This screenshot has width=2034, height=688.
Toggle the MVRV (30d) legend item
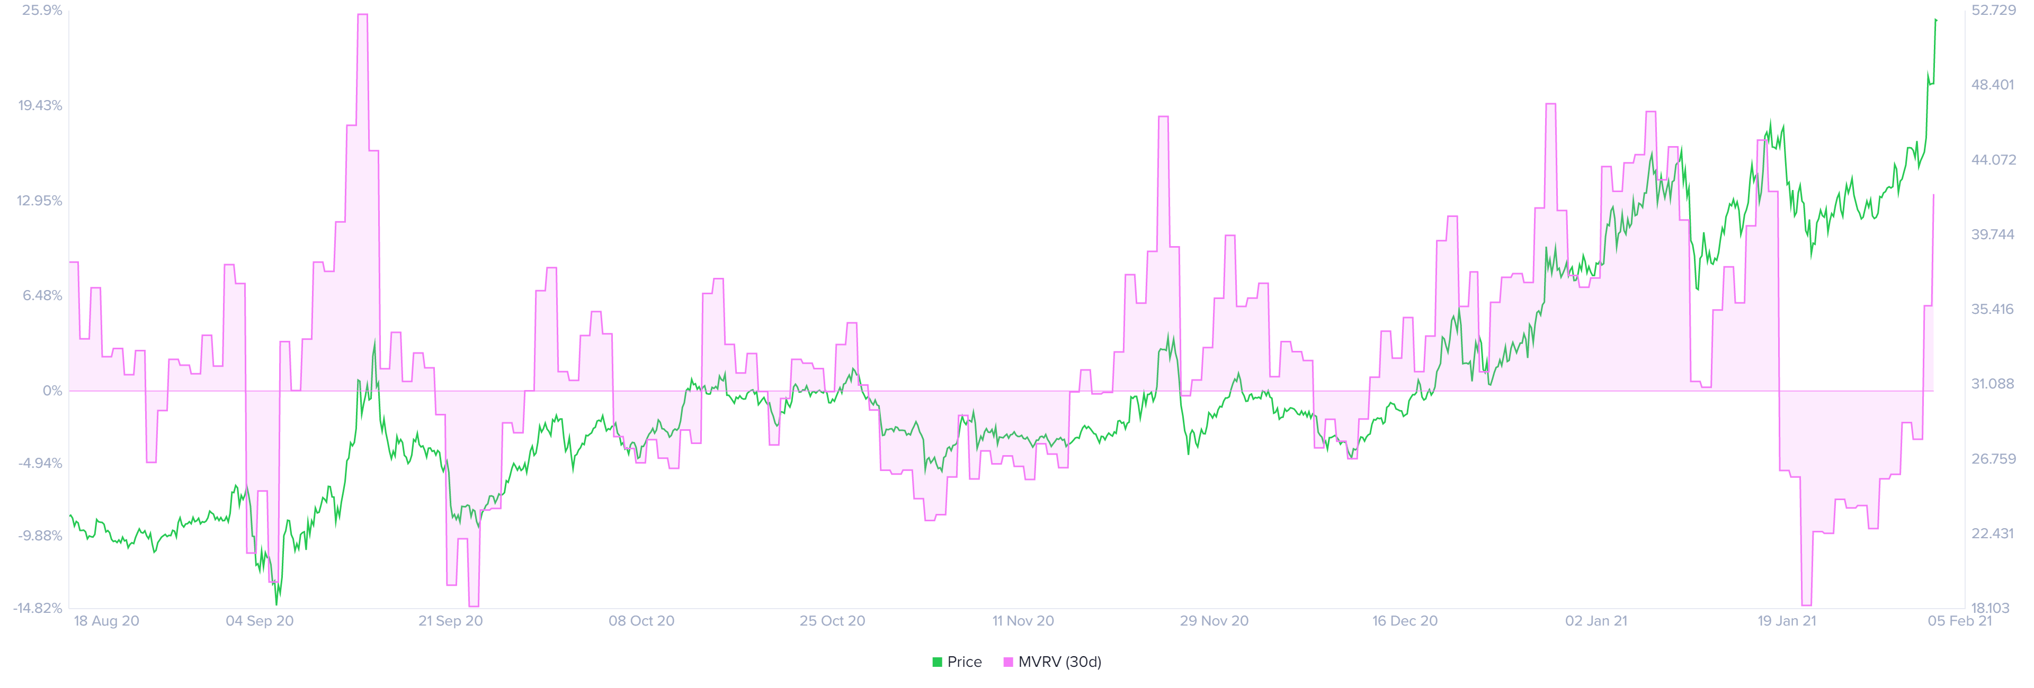click(x=1052, y=662)
